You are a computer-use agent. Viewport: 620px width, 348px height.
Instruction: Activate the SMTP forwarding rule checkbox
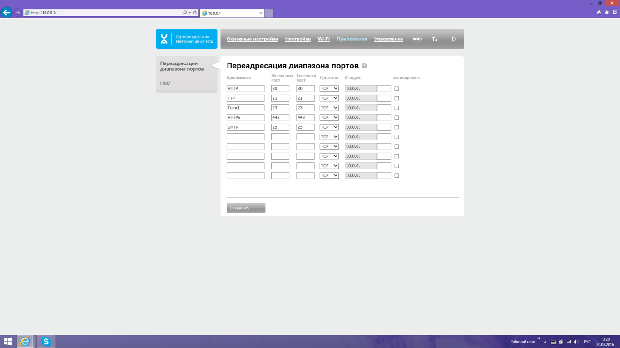(397, 127)
